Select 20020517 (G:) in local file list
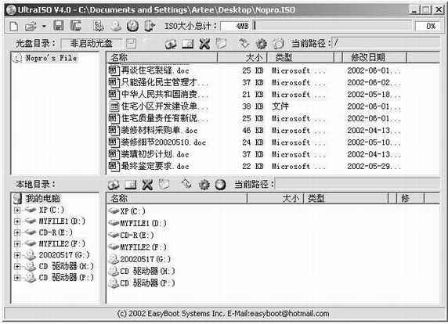The image size is (448, 324). pos(145,259)
